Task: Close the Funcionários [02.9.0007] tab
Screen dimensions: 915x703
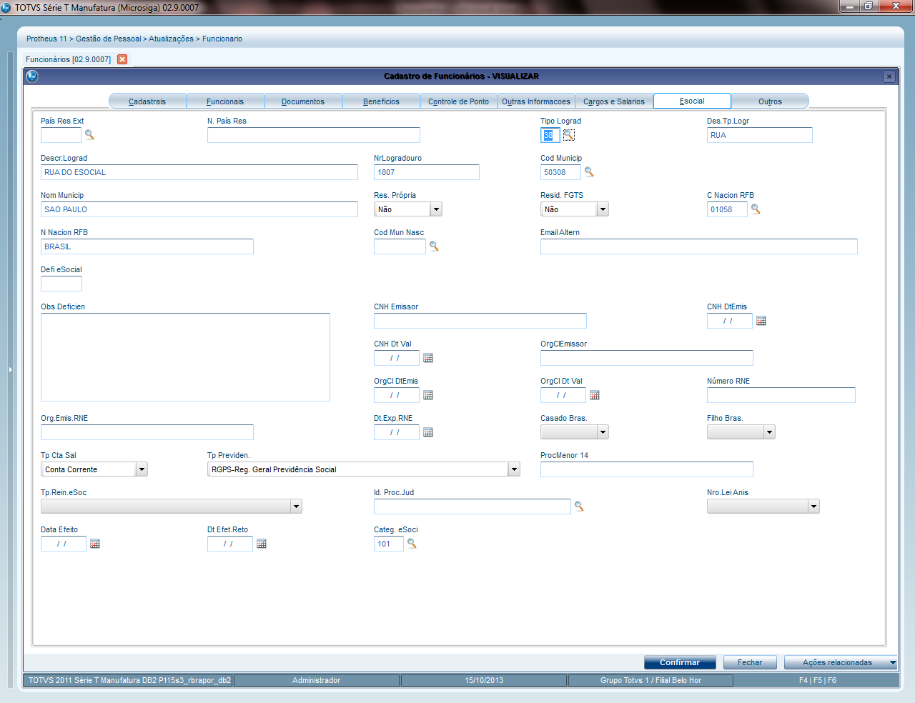Action: [122, 59]
